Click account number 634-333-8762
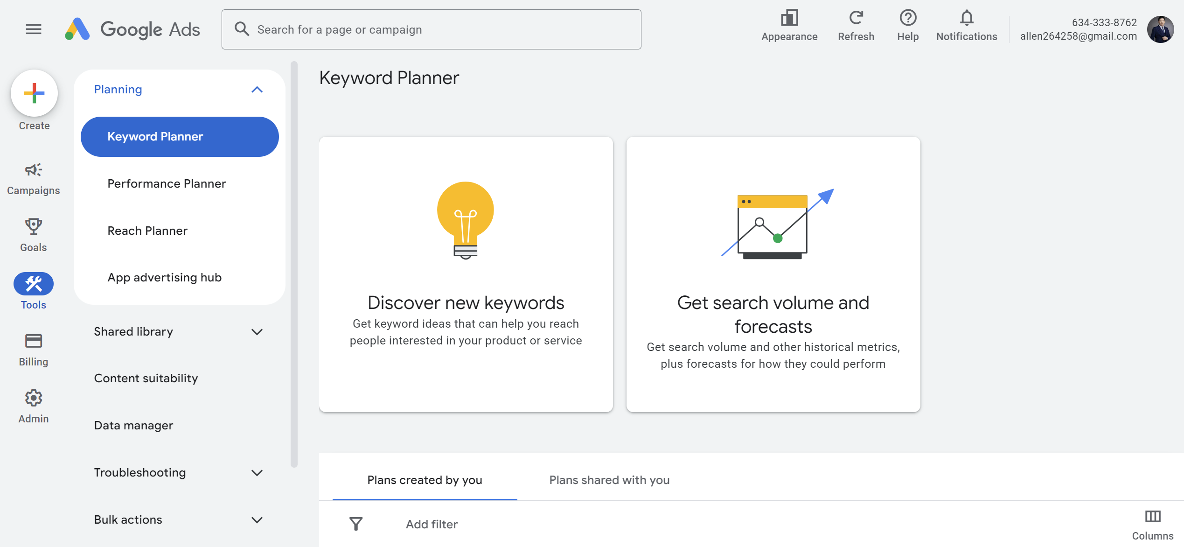 click(1104, 22)
